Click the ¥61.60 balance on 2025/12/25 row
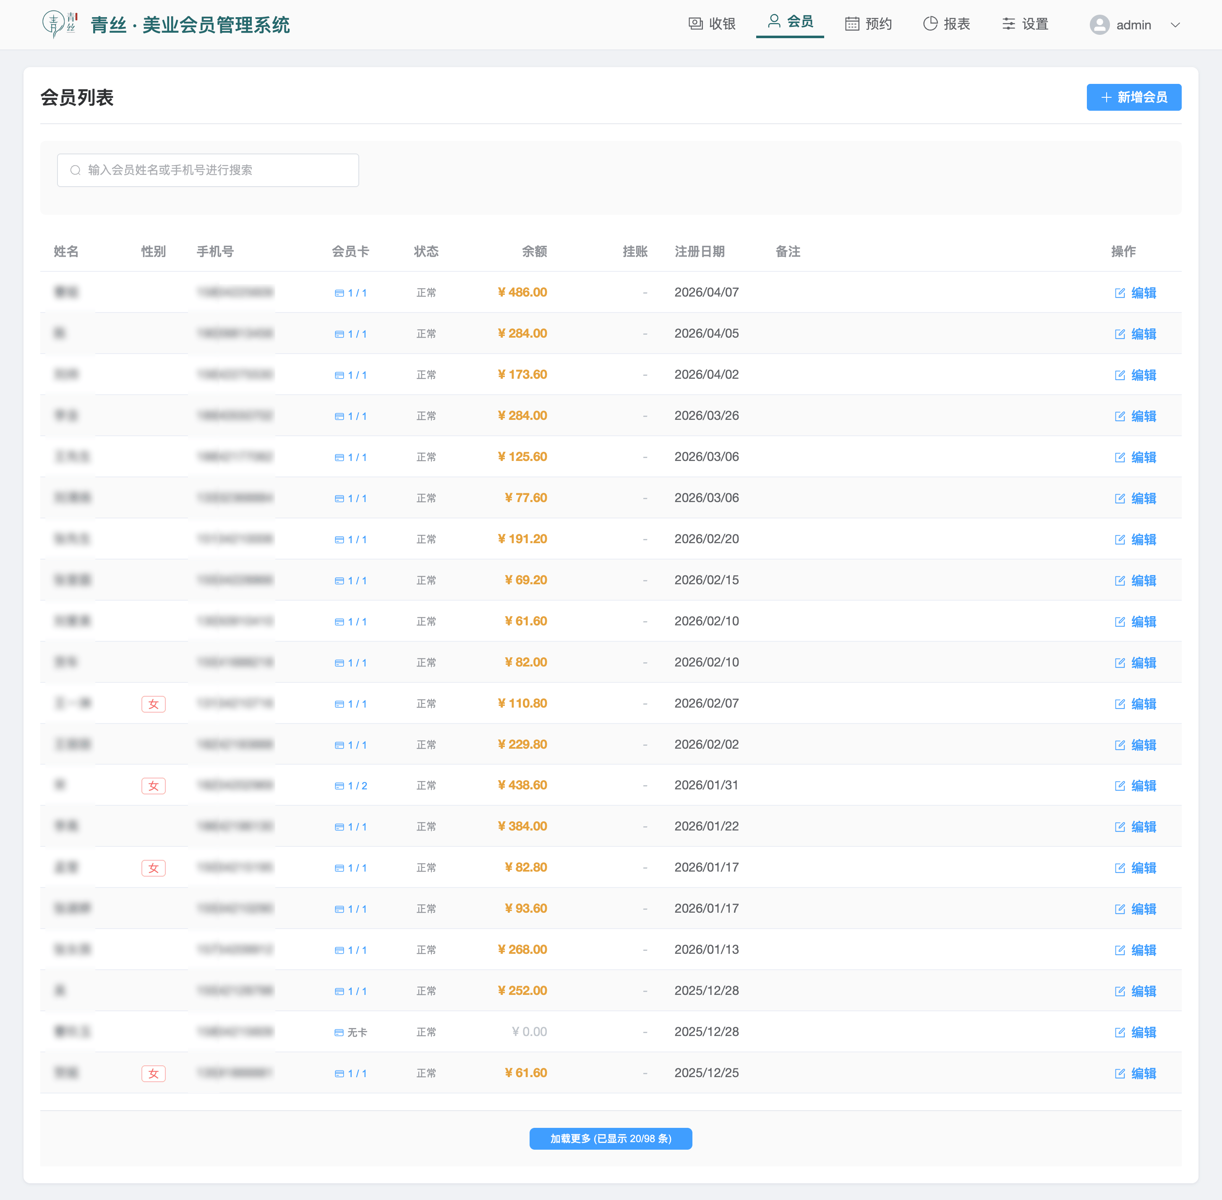 point(525,1072)
